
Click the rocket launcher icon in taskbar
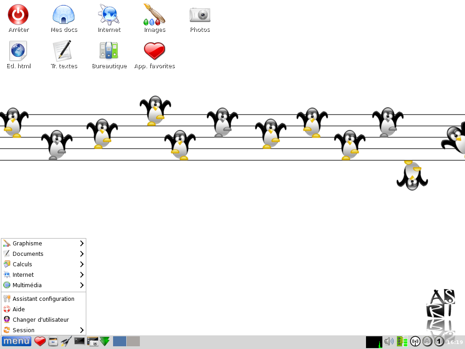click(66, 341)
